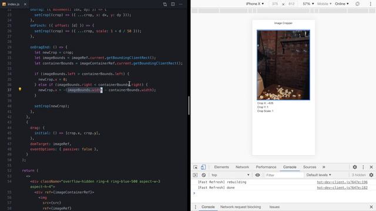Open the JavaScript context 'top' dropdown
376x211 pixels.
click(x=230, y=175)
